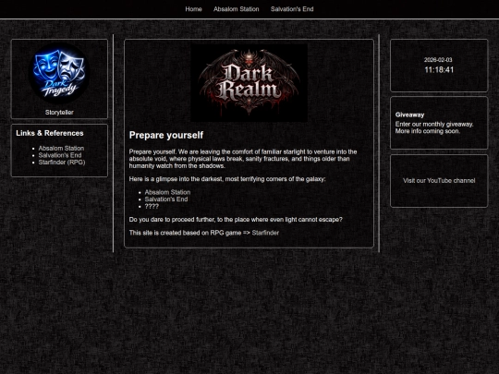Open Salvation's End in top navigation
Screen dimensions: 499x374
(292, 9)
